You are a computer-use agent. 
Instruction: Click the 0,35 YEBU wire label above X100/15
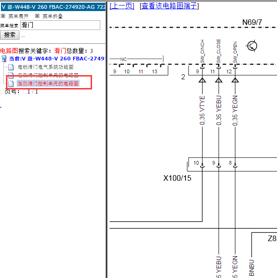tap(219, 110)
